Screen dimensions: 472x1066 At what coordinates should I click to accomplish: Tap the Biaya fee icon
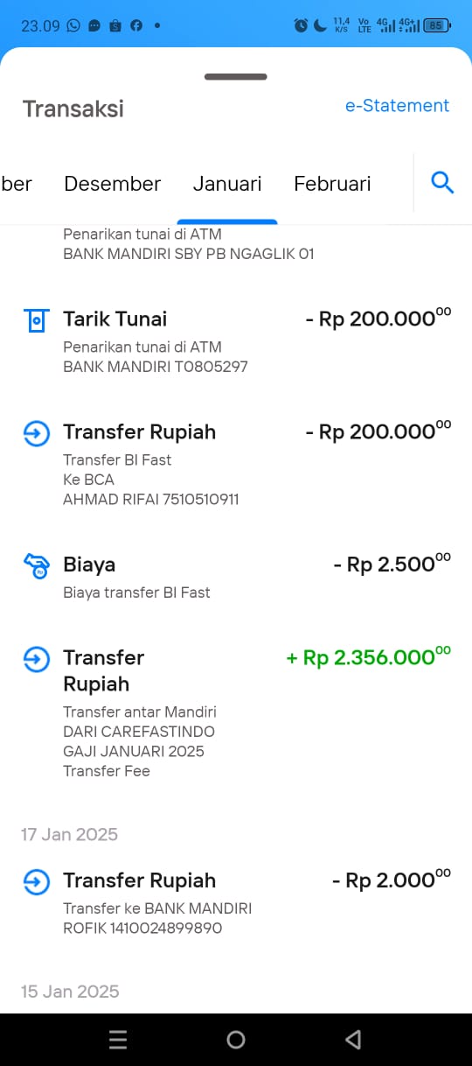[36, 566]
